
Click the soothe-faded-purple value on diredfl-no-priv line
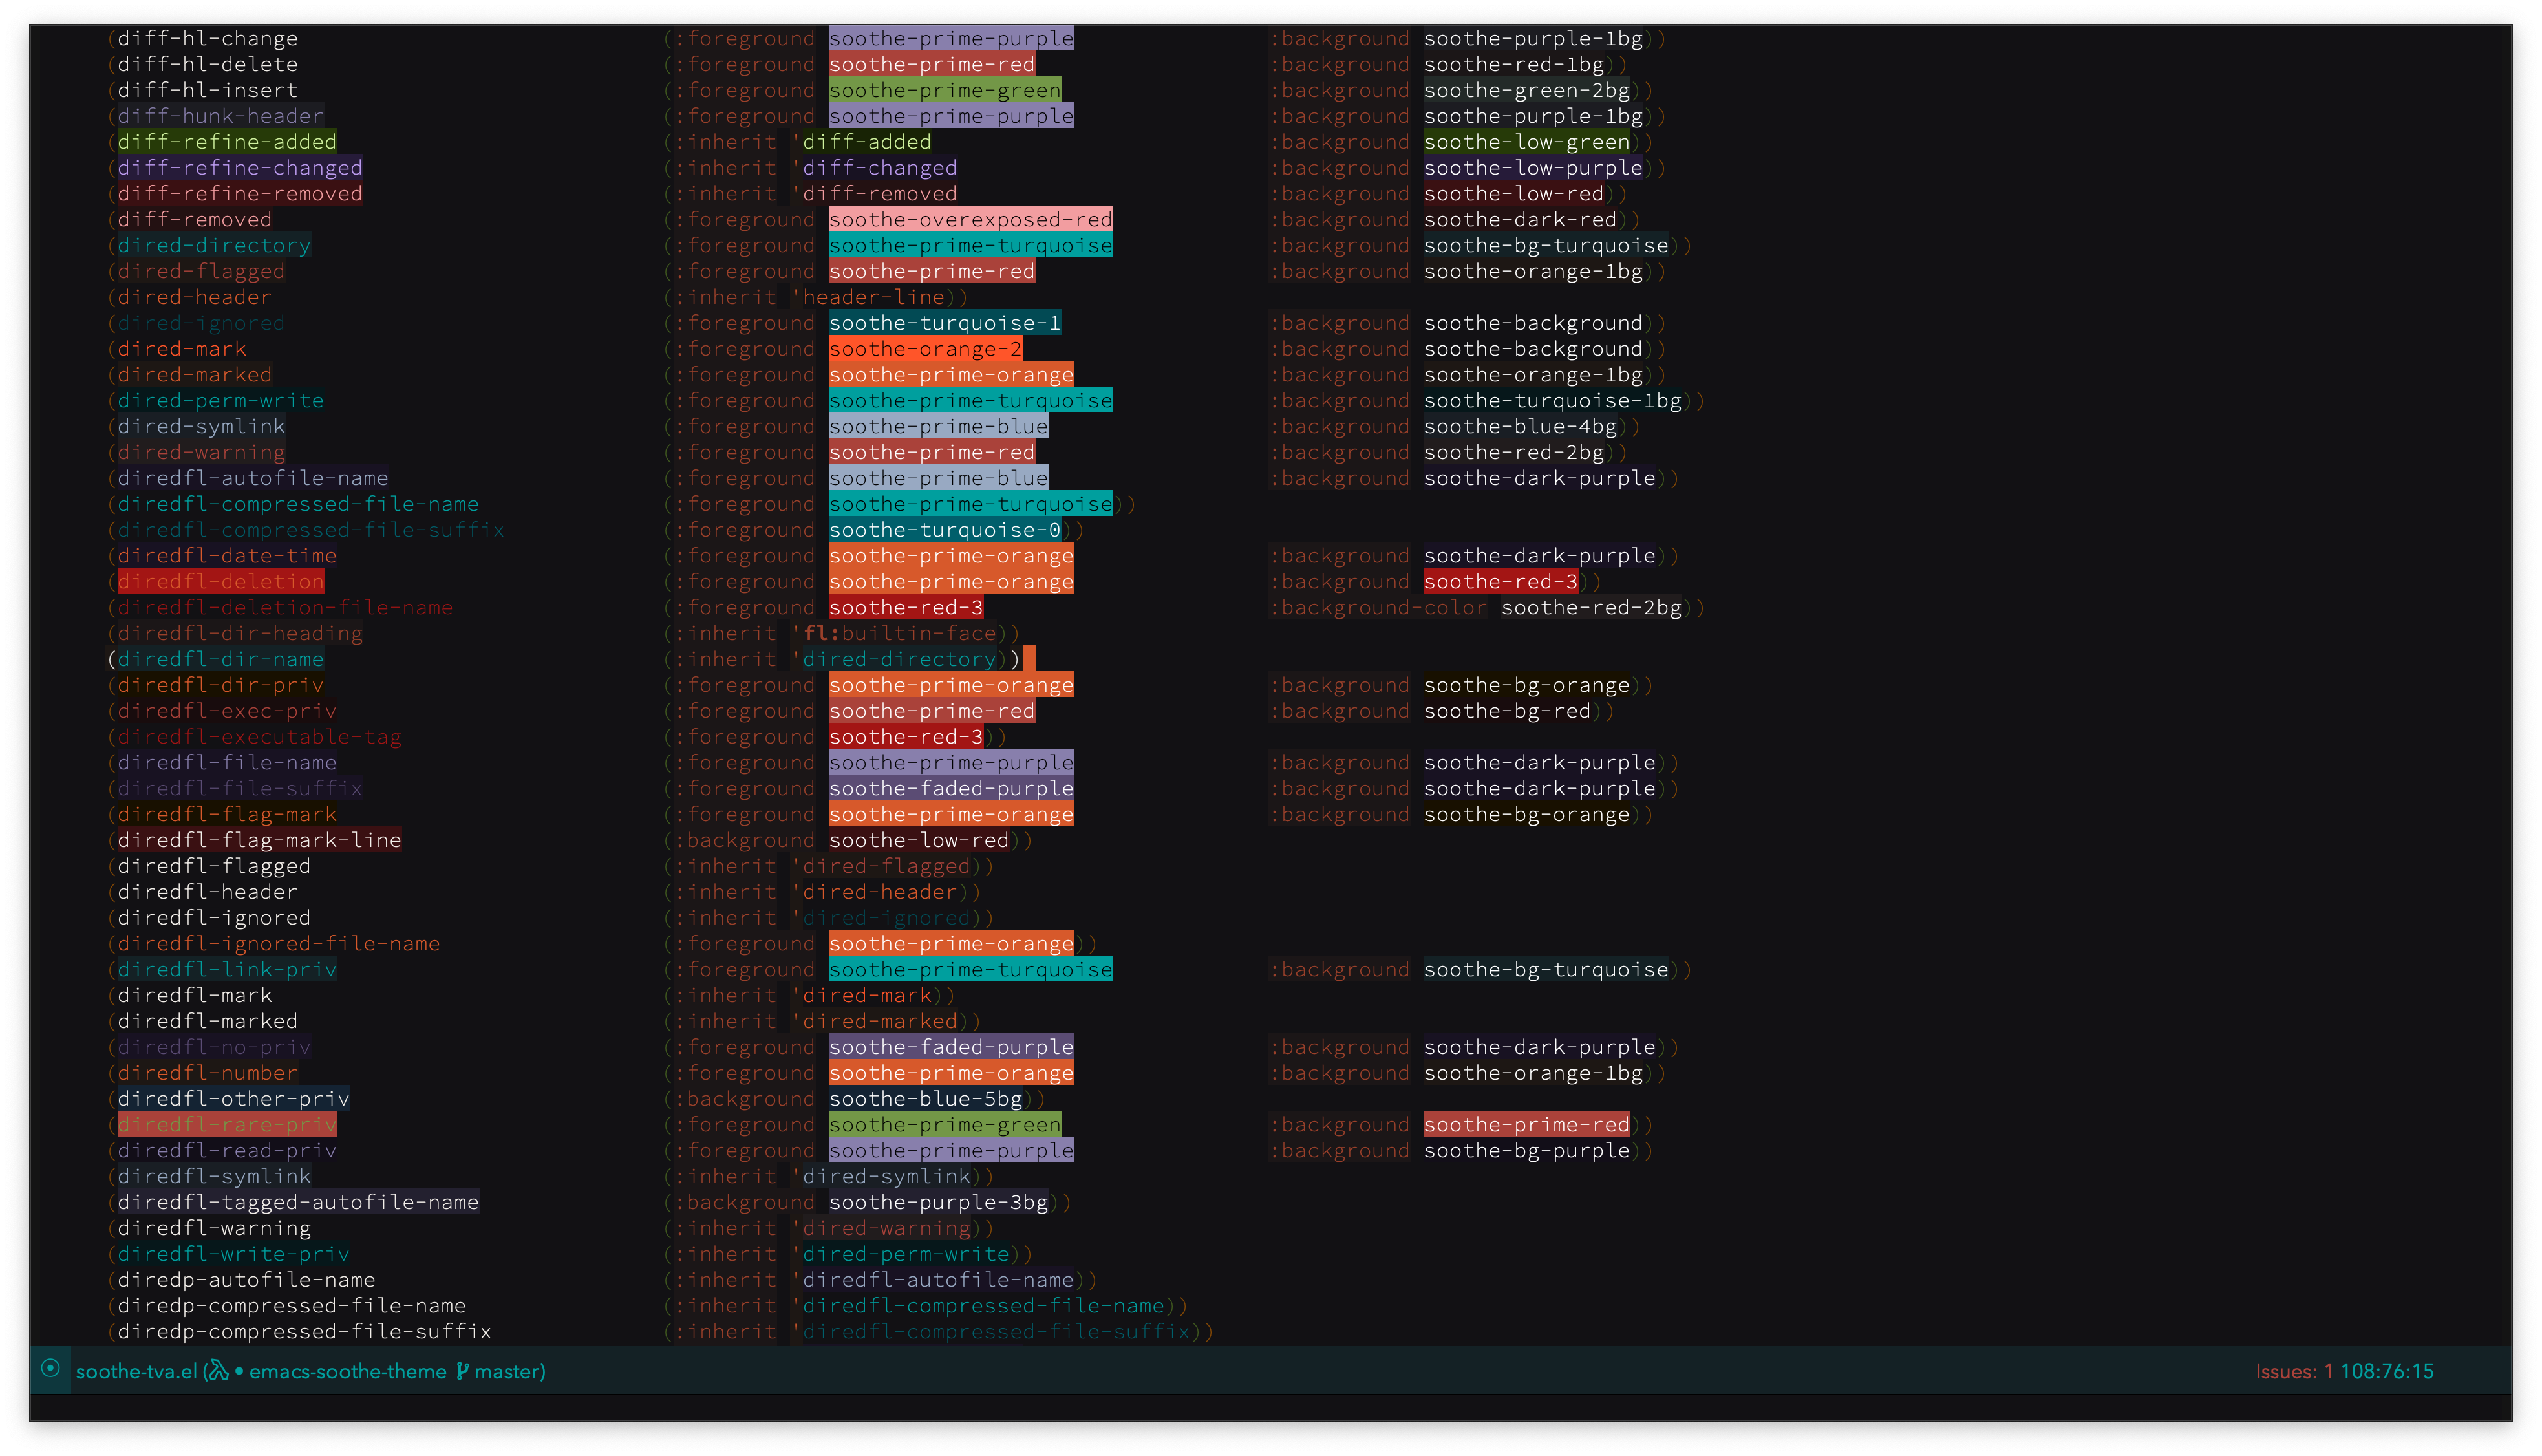[950, 1047]
